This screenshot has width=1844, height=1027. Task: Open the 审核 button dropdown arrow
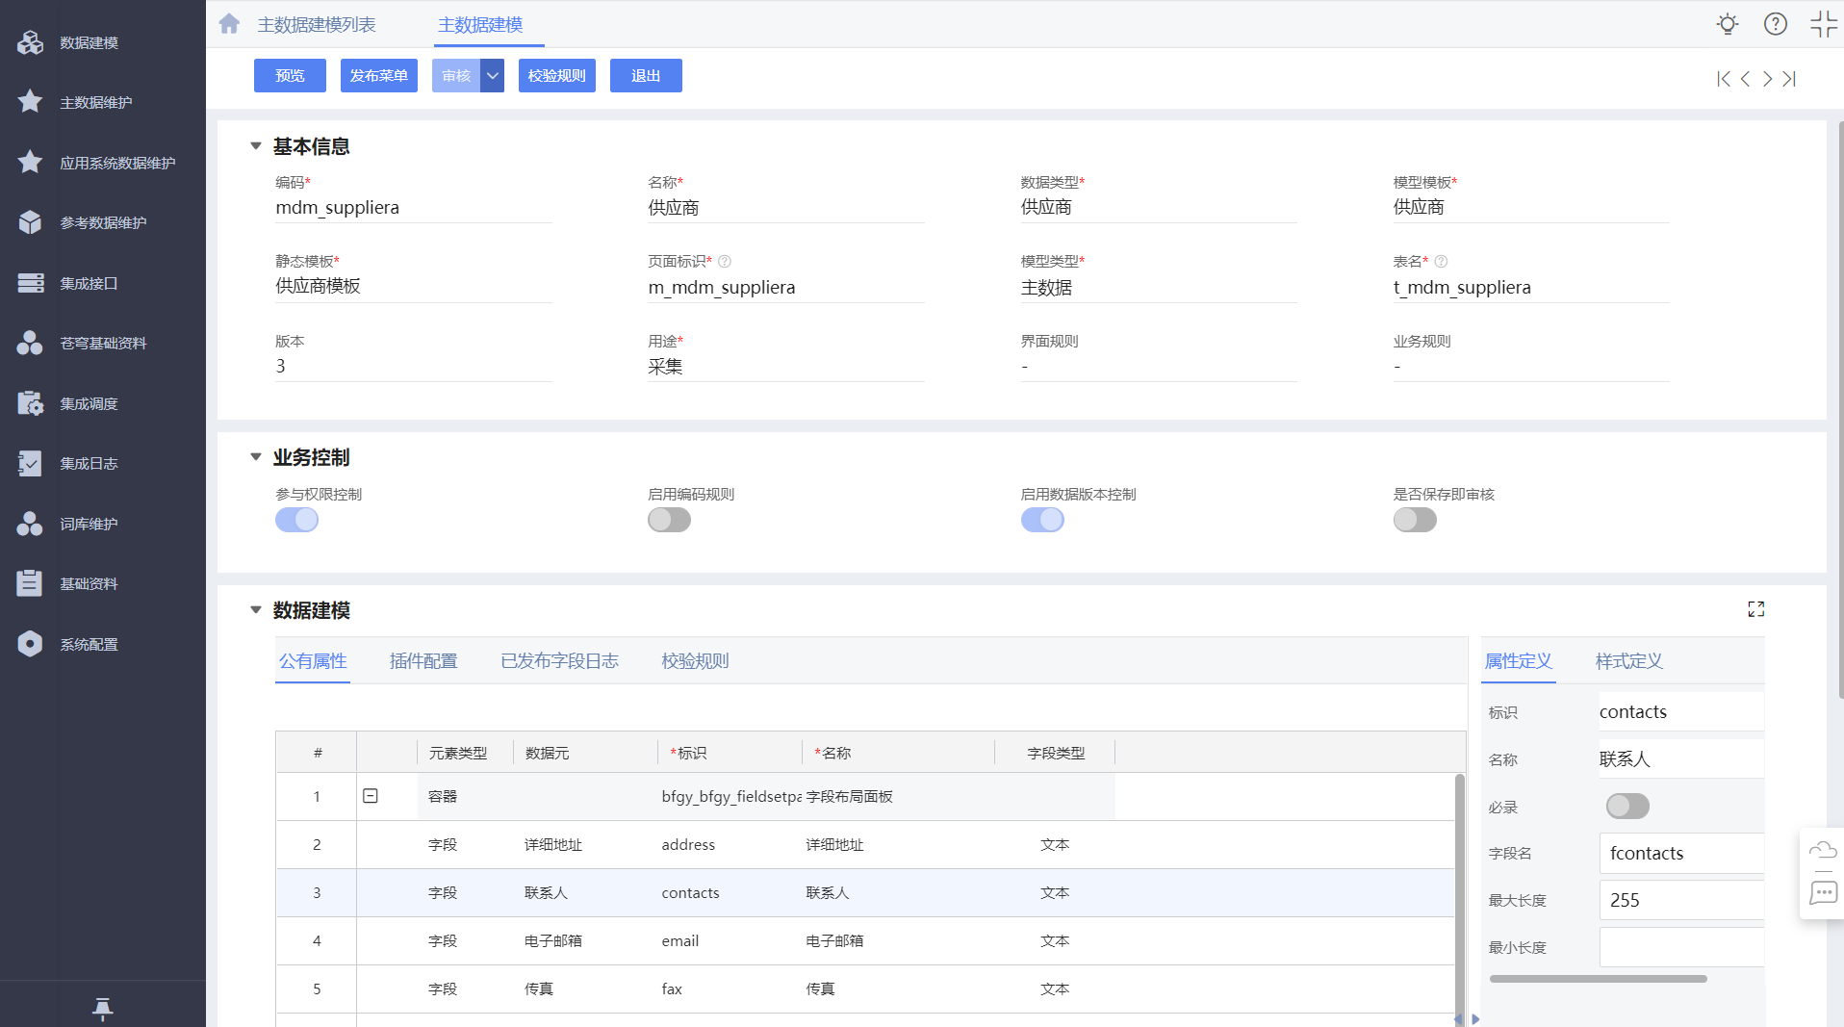[x=492, y=76]
